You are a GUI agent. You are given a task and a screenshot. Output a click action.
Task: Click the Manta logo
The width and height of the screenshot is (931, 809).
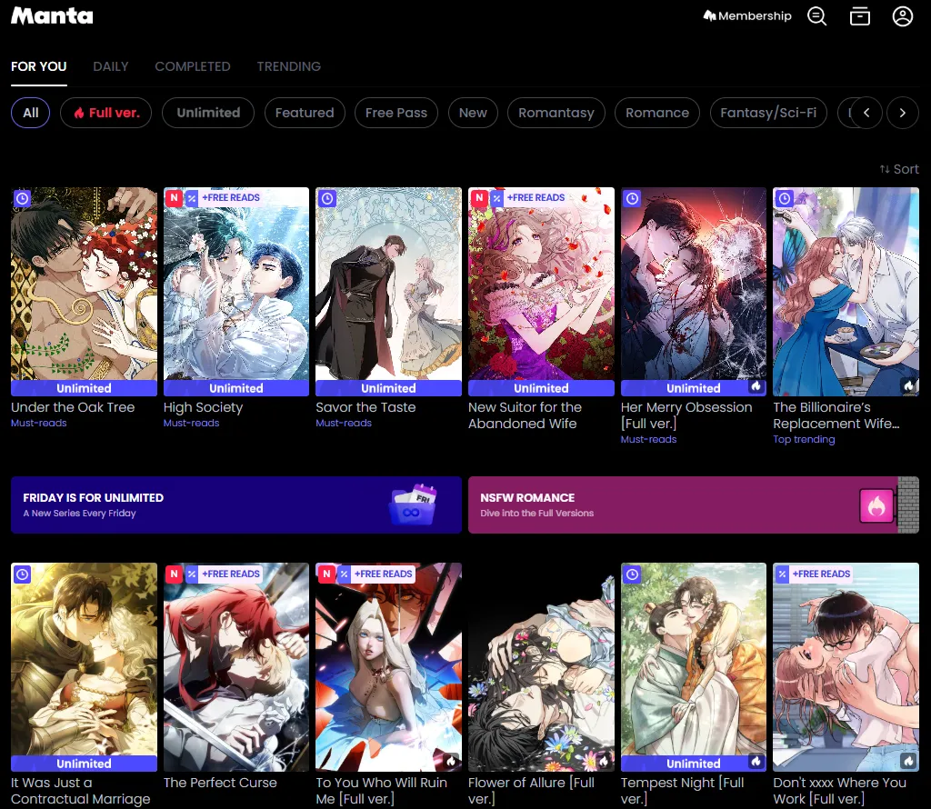52,16
